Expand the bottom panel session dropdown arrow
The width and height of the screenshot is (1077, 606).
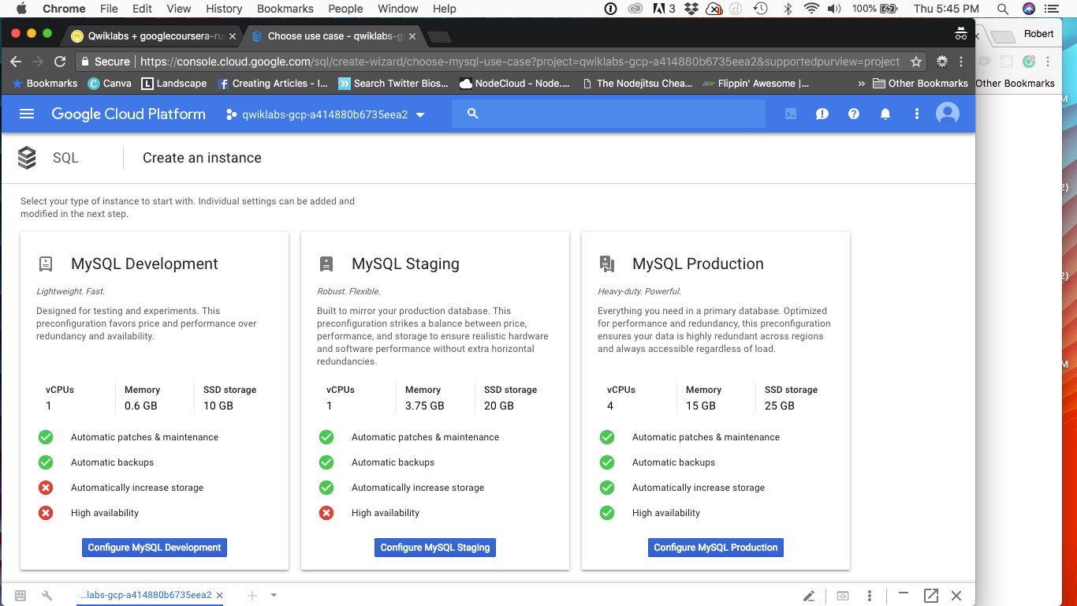[274, 596]
